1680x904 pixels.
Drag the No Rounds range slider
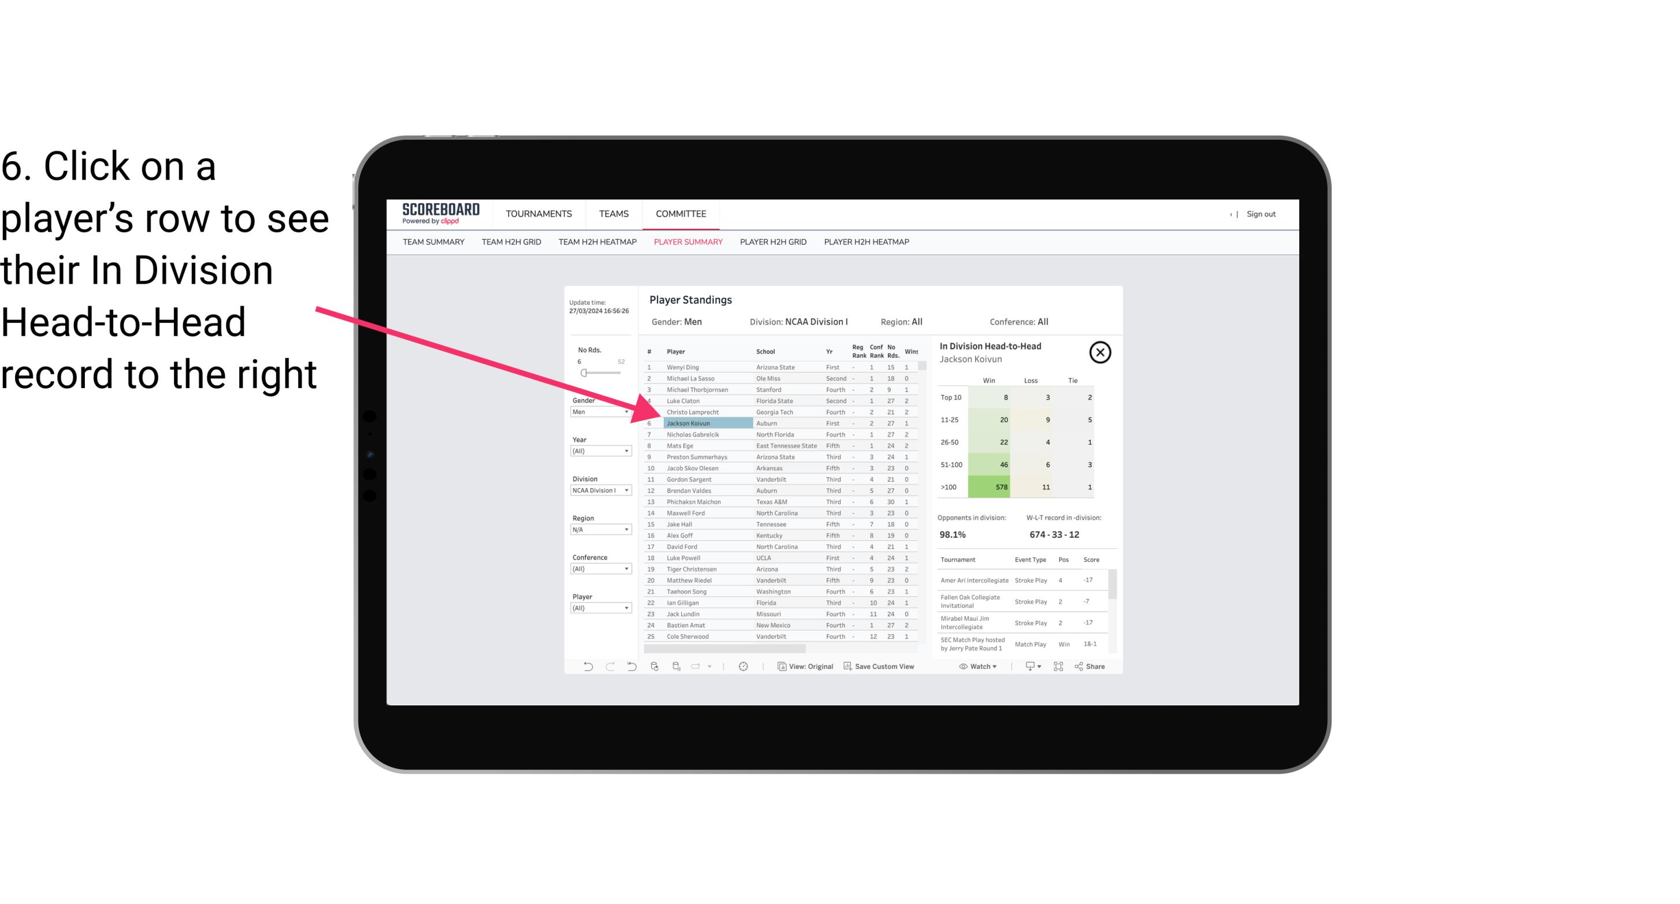[583, 373]
